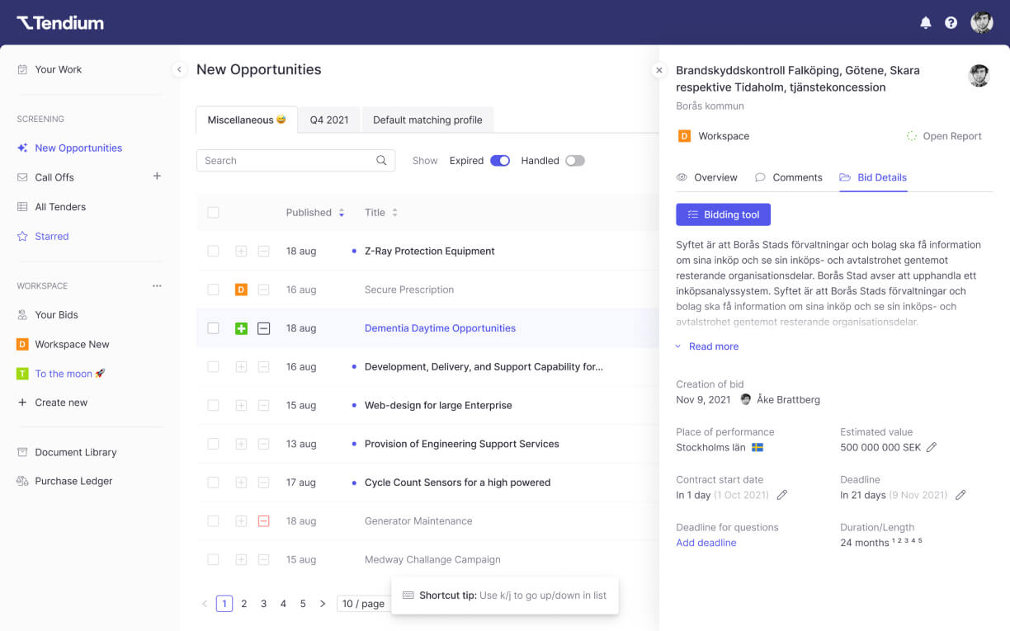Open the help question mark icon

point(951,23)
